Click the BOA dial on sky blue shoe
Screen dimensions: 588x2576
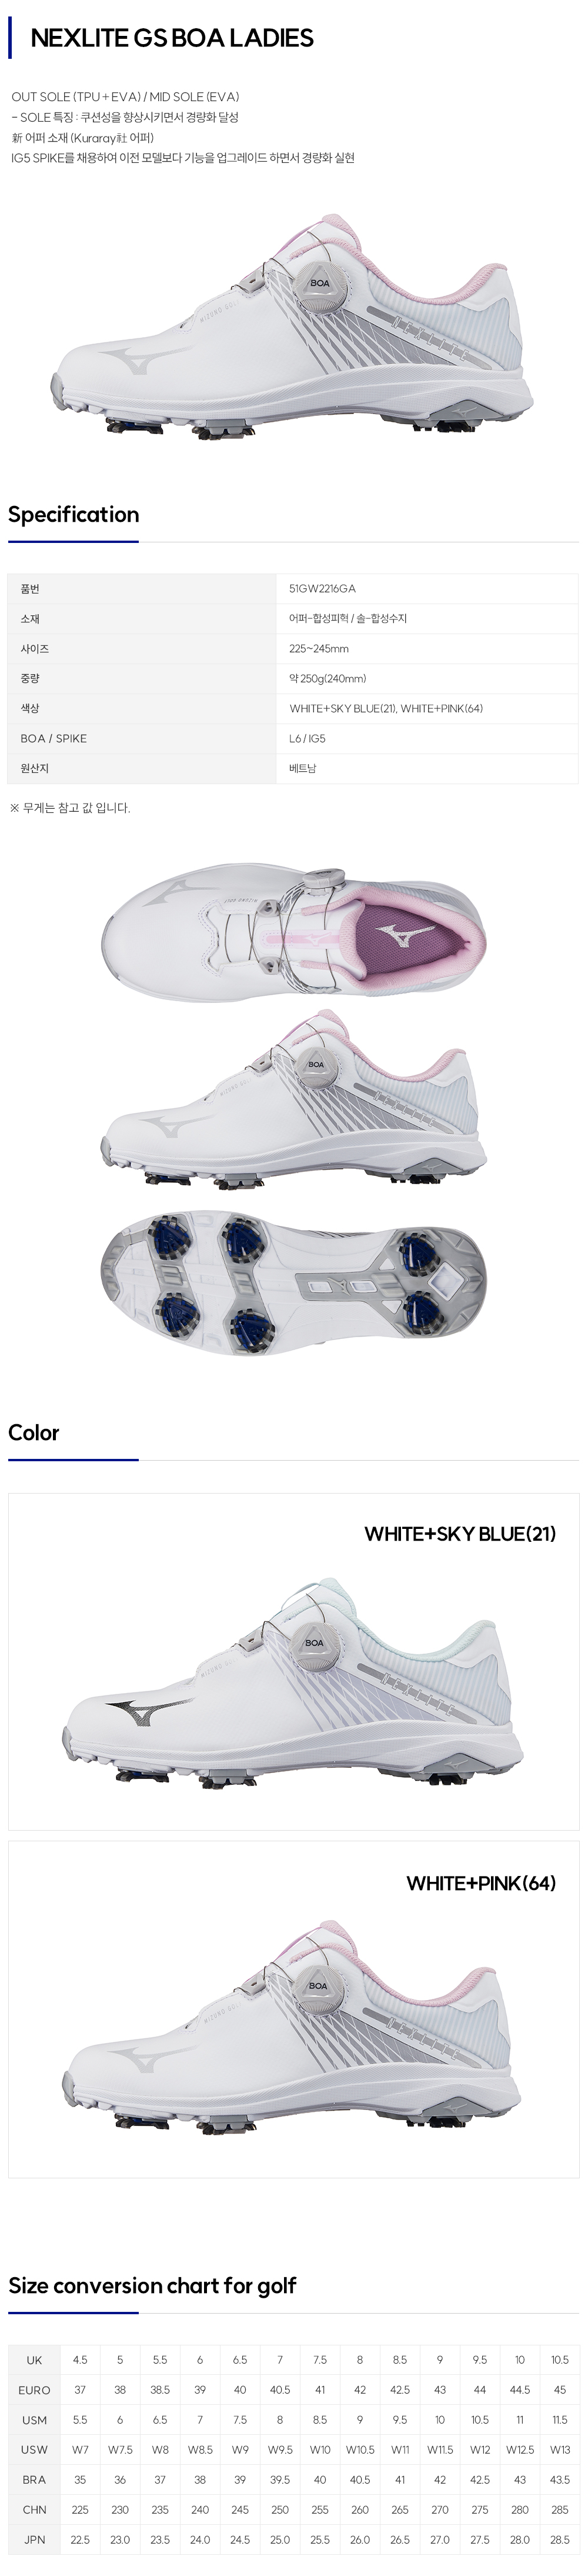(314, 1642)
